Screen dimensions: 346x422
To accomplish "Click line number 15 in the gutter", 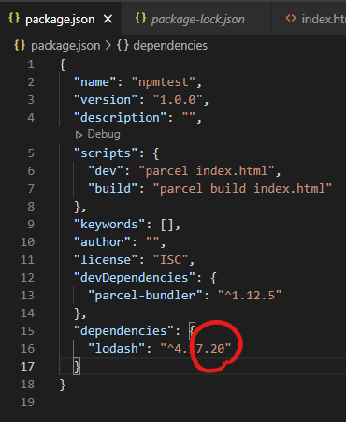I will click(27, 331).
